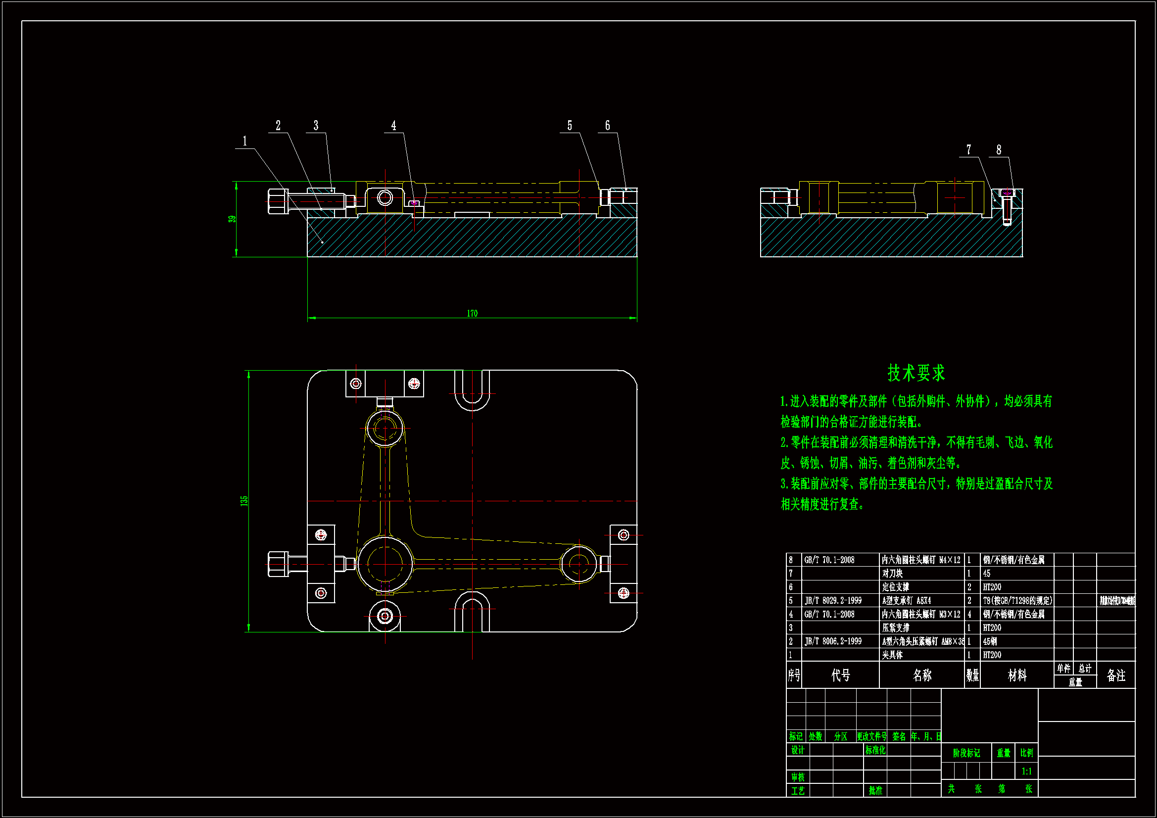Select the requirement line starting '2.零件在装配前必须清理'
This screenshot has height=818, width=1157.
coord(916,442)
